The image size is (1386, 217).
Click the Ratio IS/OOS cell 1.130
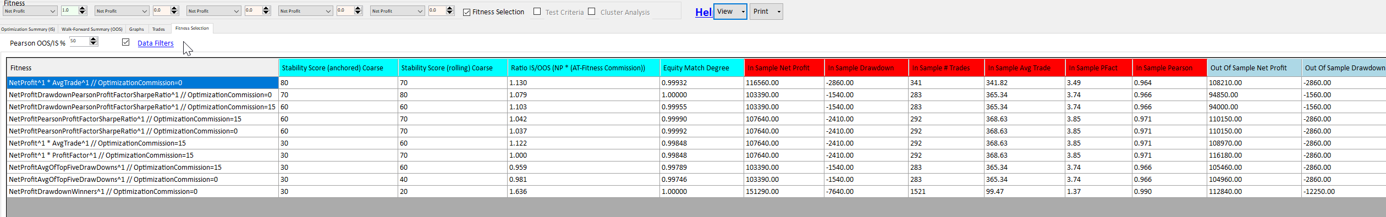point(584,83)
